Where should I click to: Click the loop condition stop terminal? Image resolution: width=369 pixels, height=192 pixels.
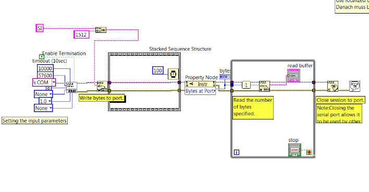click(x=309, y=152)
